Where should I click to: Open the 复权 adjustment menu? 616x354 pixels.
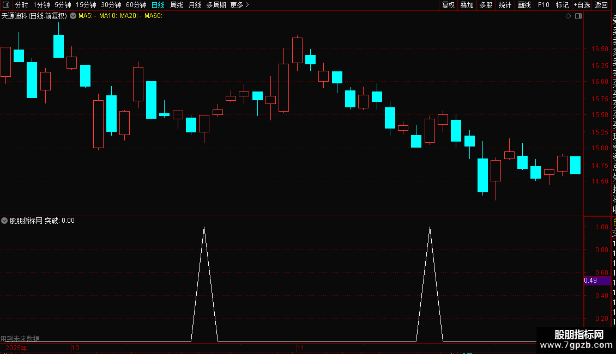[448, 5]
